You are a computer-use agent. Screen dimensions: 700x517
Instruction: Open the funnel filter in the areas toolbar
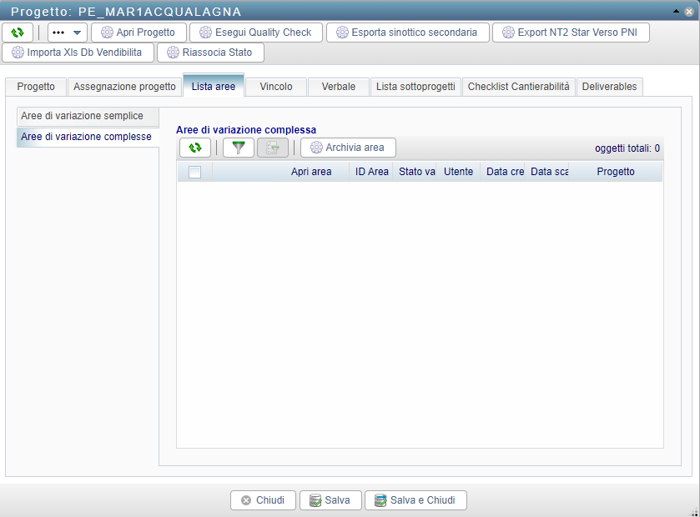tap(239, 148)
